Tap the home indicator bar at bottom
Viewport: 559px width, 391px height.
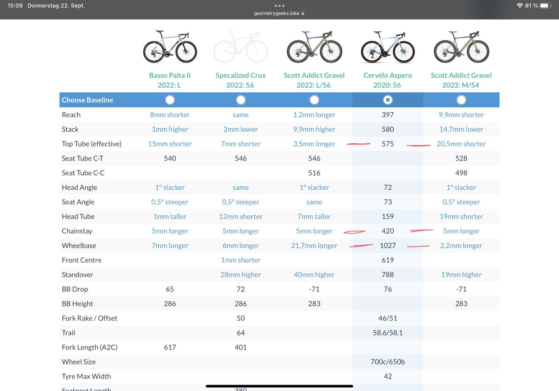pos(279,386)
